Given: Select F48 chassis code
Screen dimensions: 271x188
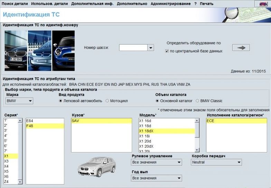Looking at the screenshot, I should [45, 126].
